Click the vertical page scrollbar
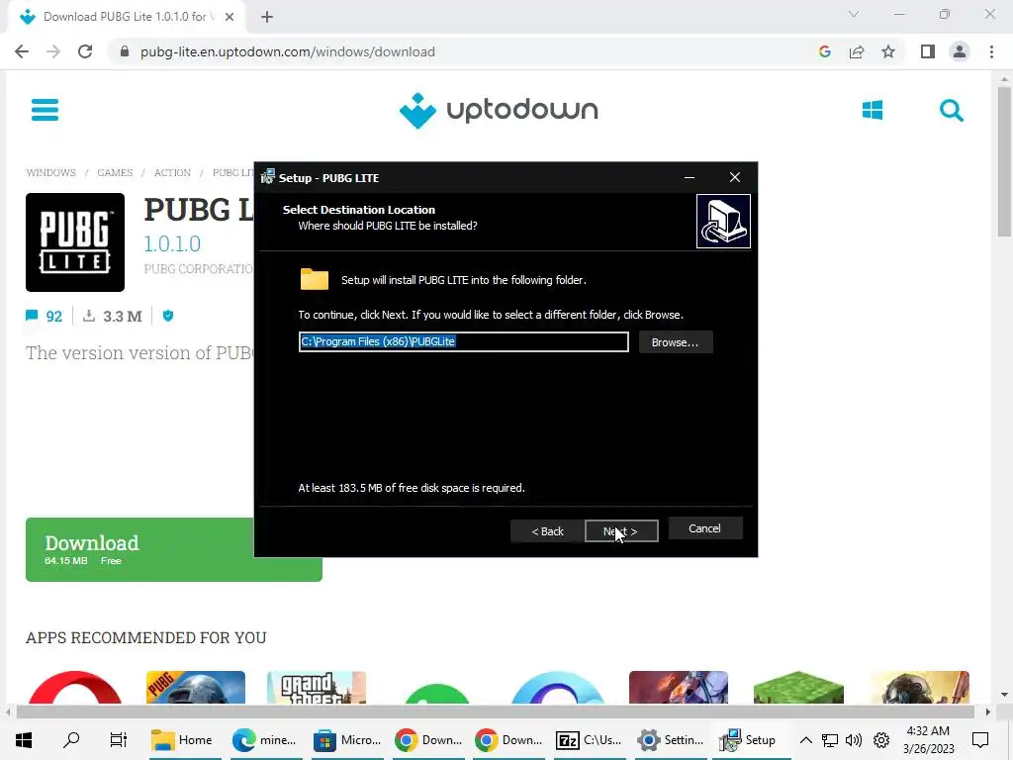1013x760 pixels. [1004, 161]
